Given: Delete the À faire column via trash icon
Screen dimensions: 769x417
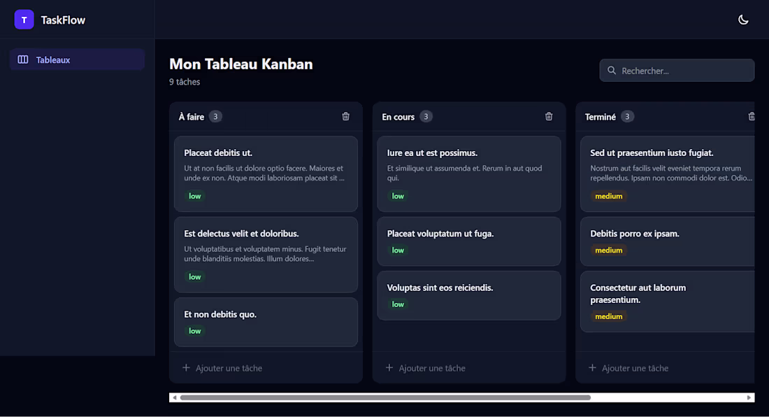Looking at the screenshot, I should pos(346,116).
